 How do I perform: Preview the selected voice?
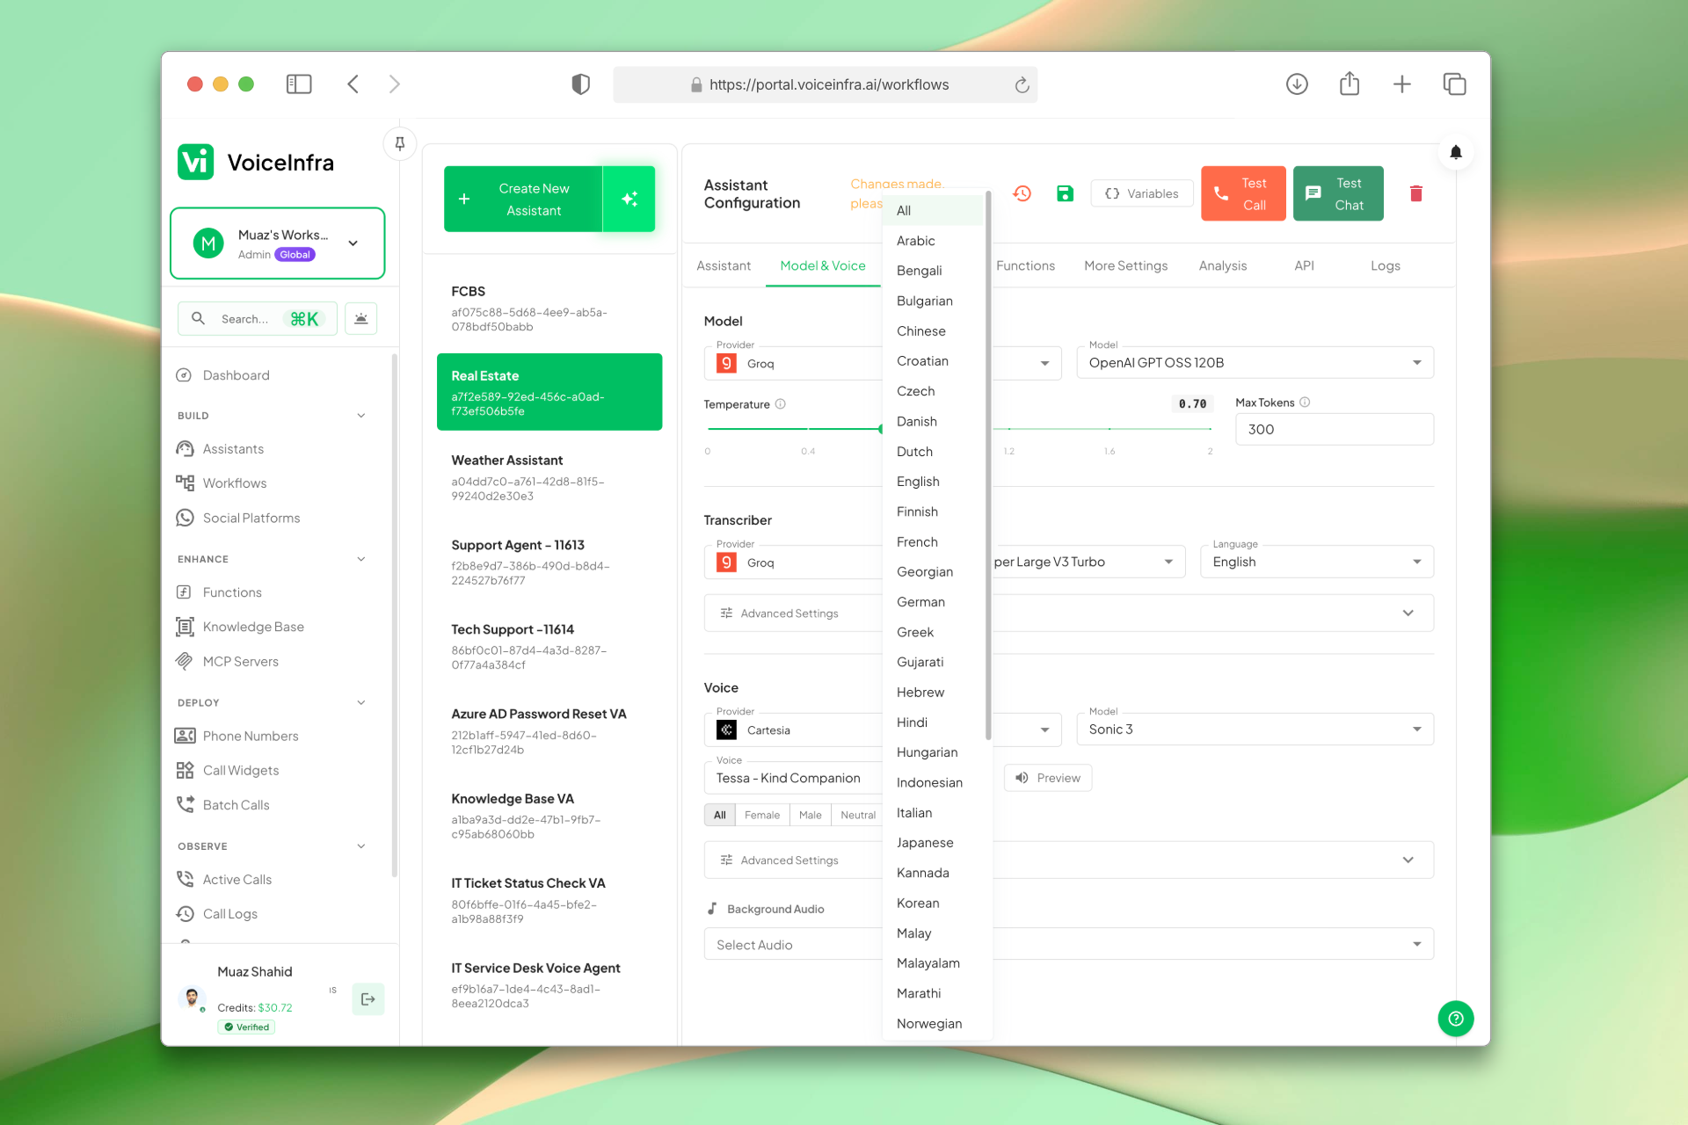click(x=1048, y=778)
